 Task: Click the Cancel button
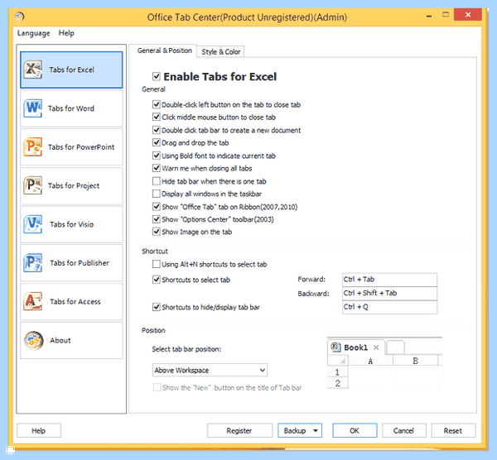tap(404, 430)
